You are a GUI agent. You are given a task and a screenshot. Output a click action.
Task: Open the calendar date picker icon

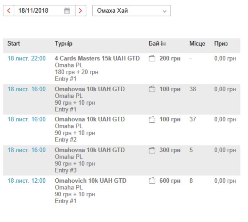67,11
